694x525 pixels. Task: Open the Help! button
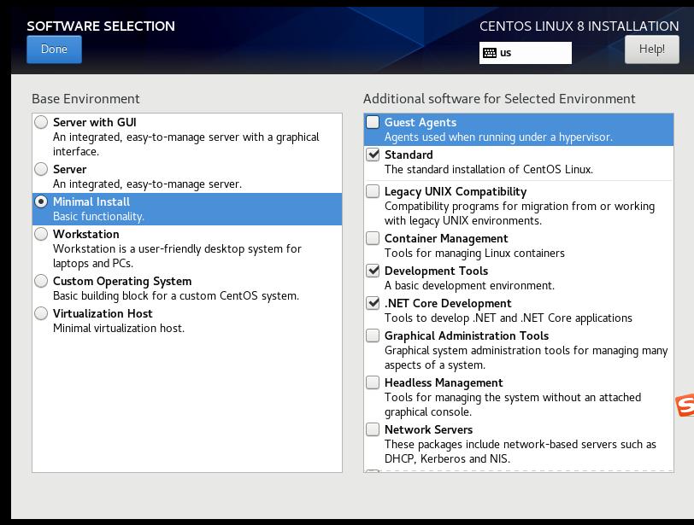[x=651, y=50]
